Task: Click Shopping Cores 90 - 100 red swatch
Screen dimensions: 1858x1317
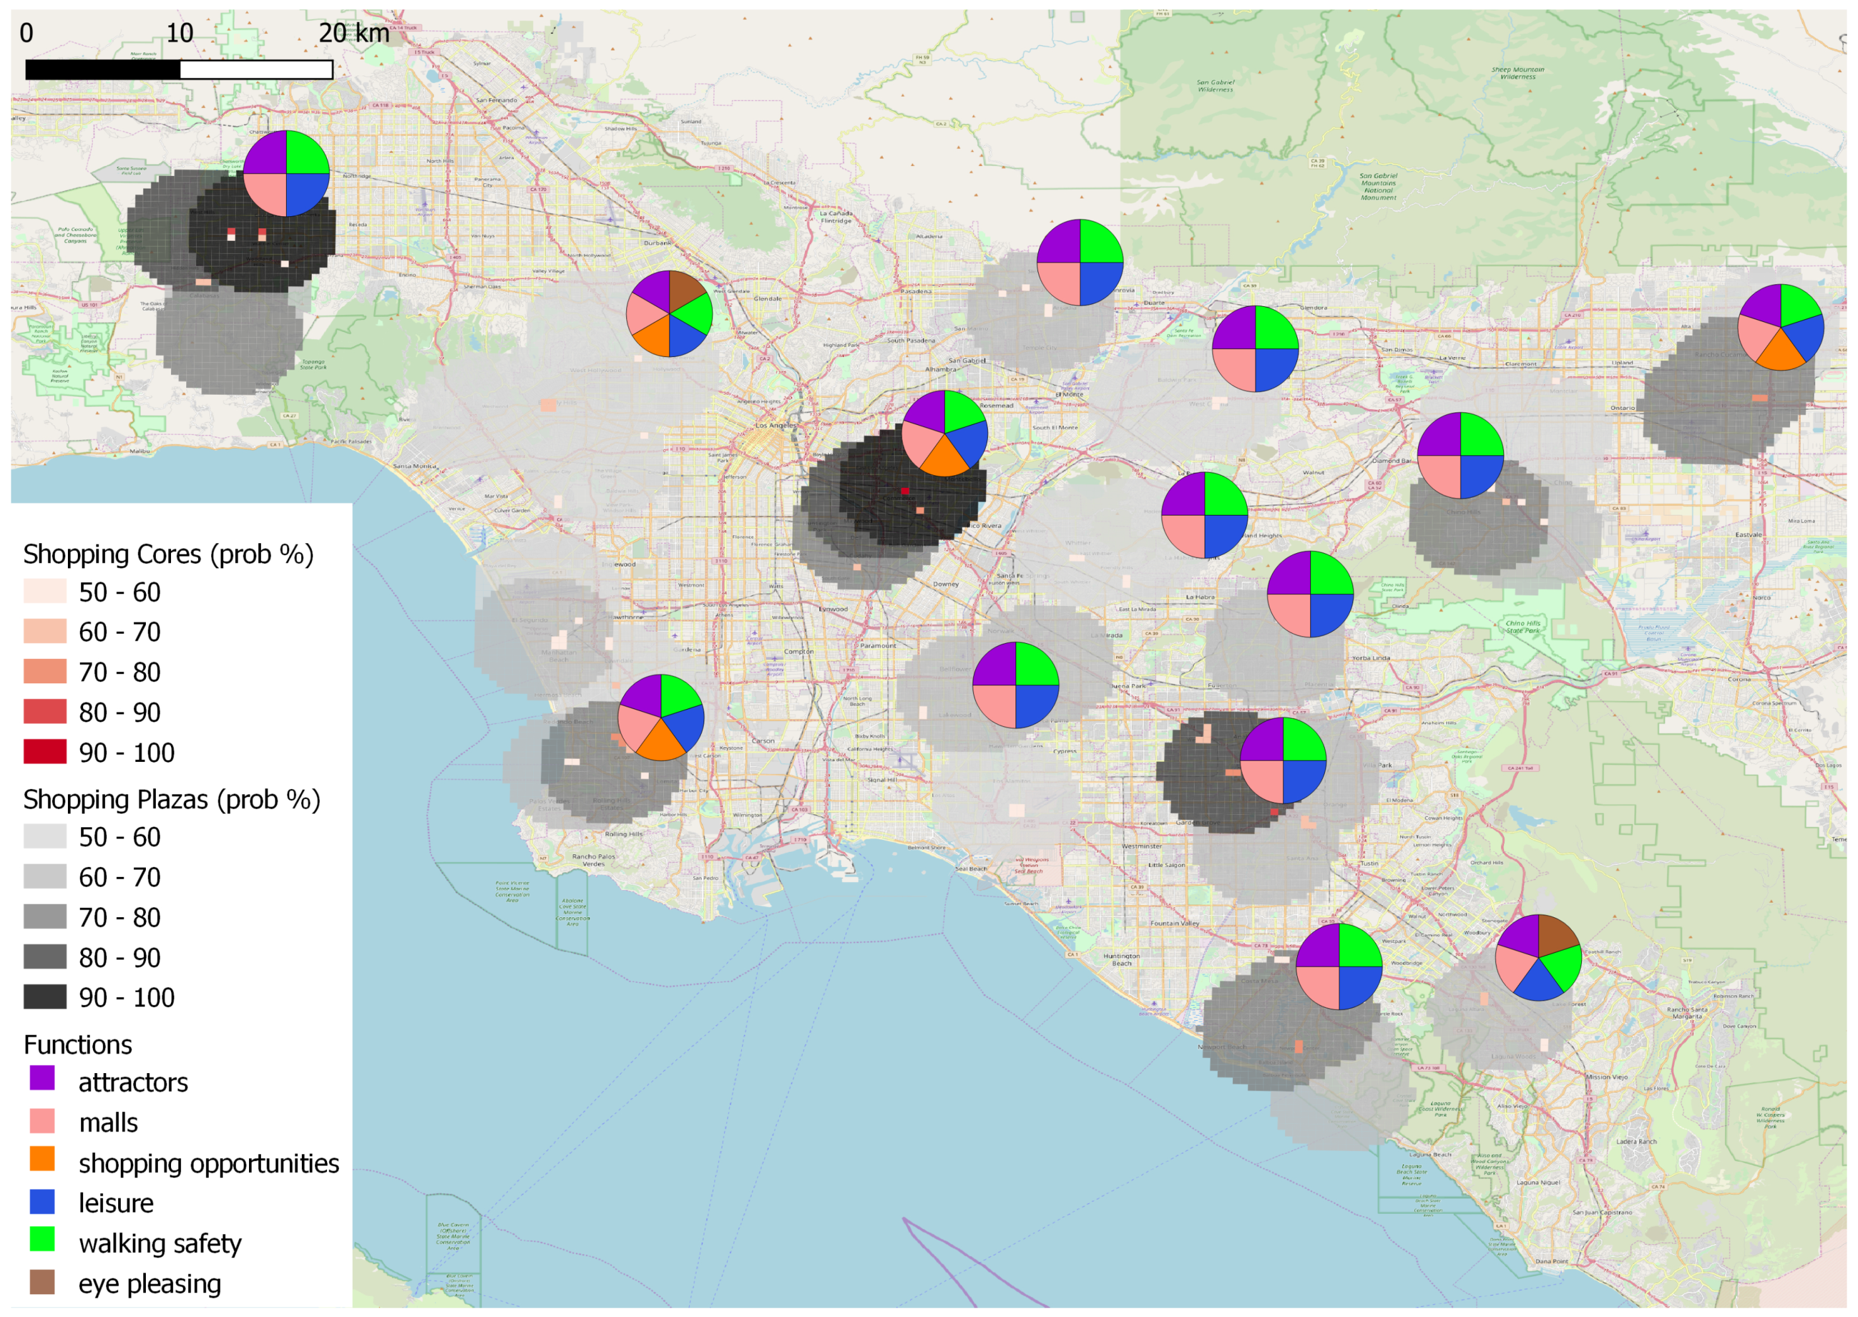Action: click(45, 752)
